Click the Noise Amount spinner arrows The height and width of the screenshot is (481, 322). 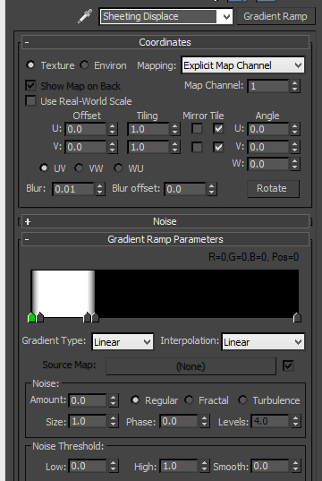click(114, 400)
